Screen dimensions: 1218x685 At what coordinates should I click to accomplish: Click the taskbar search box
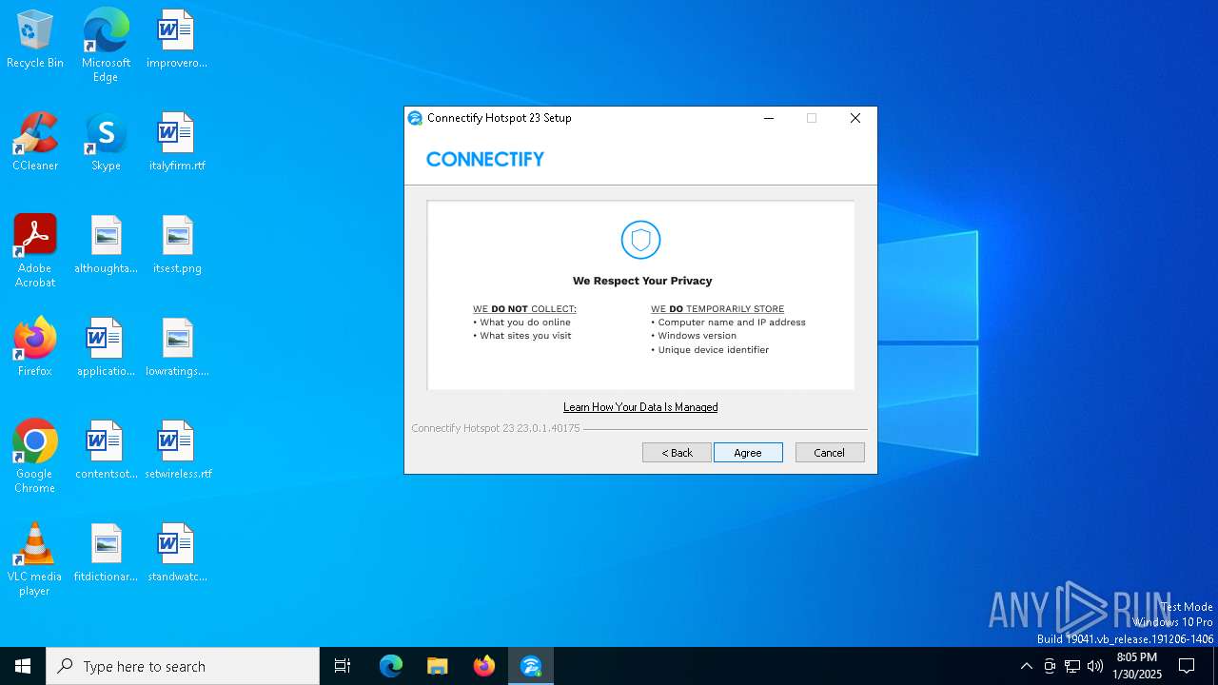[183, 666]
